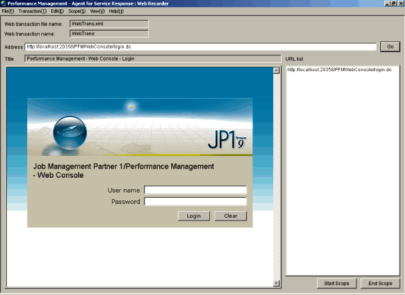Click the blue compass globe in the banner
405x295 pixels.
click(70, 133)
